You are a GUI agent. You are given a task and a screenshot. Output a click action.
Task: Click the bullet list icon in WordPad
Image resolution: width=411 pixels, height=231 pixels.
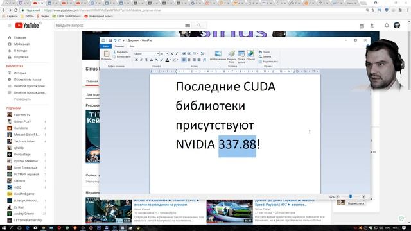pyautogui.click(x=194, y=54)
